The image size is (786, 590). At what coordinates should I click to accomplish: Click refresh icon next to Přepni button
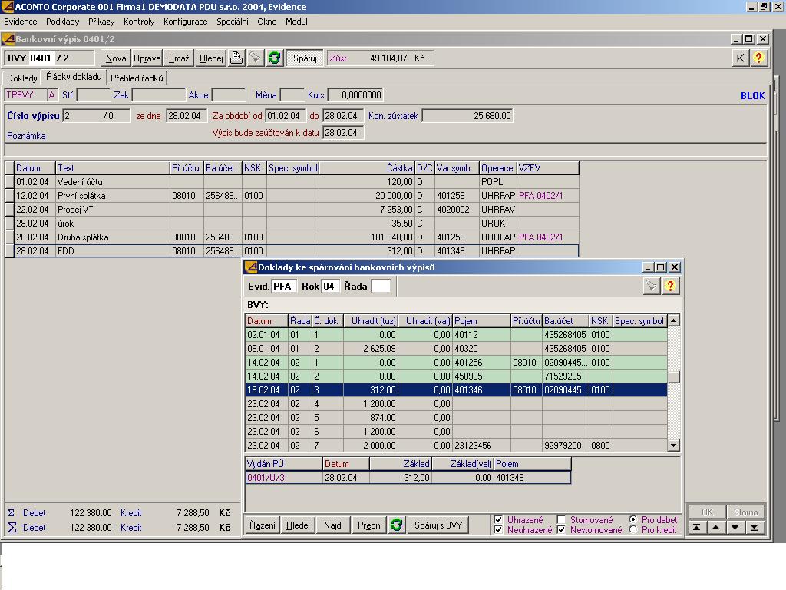(x=396, y=525)
